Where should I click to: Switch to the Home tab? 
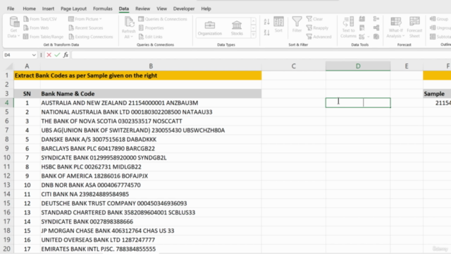29,8
